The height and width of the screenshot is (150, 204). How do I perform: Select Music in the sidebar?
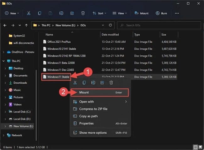(x=15, y=90)
